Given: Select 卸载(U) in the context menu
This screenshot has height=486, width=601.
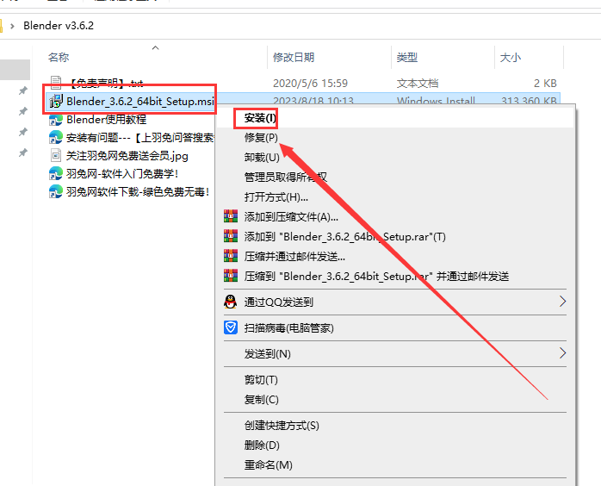Looking at the screenshot, I should (x=262, y=157).
